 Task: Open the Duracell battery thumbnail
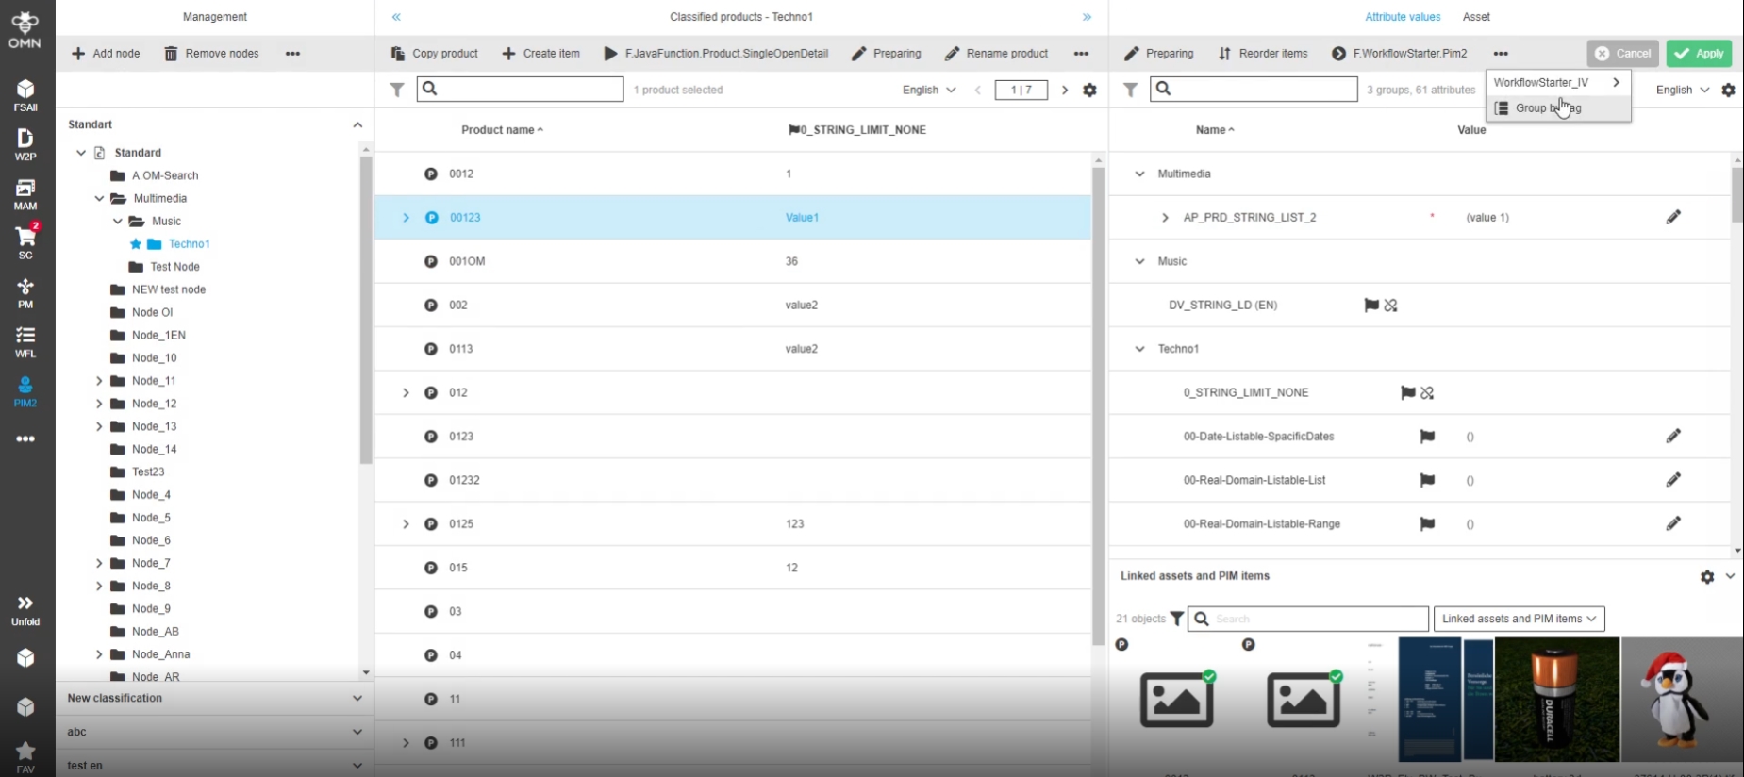pyautogui.click(x=1557, y=699)
